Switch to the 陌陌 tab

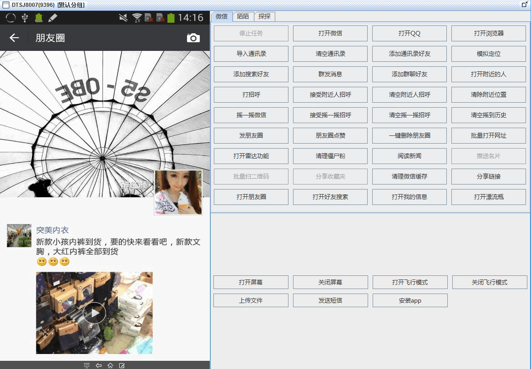243,16
